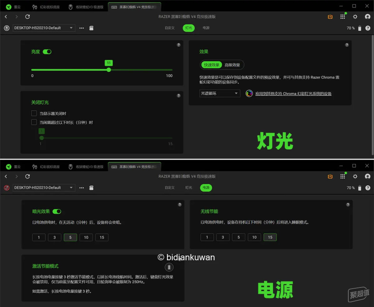
Task: Open 炼狱蝰蛇V3 极速版 tab in 电源 window
Action: pos(86,167)
